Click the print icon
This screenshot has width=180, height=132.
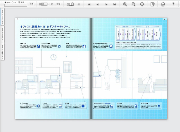point(163,4)
